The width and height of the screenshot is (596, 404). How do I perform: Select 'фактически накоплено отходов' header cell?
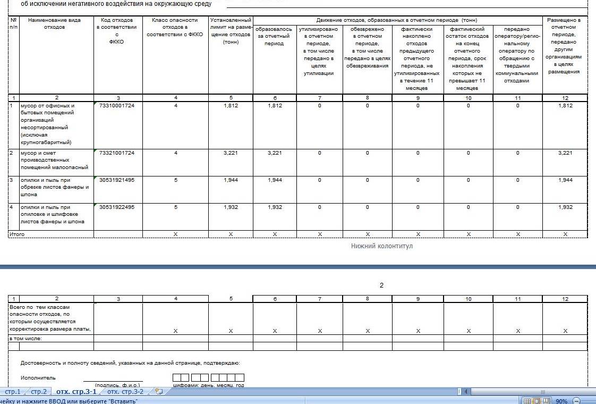coord(418,60)
